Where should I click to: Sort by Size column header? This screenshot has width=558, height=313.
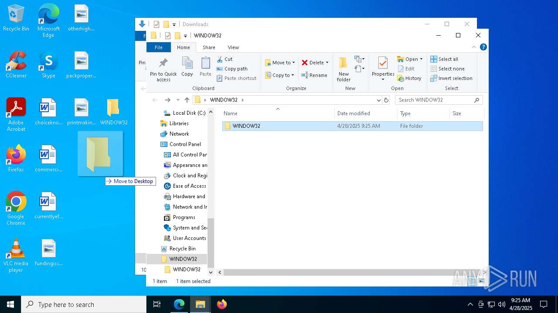466,113
